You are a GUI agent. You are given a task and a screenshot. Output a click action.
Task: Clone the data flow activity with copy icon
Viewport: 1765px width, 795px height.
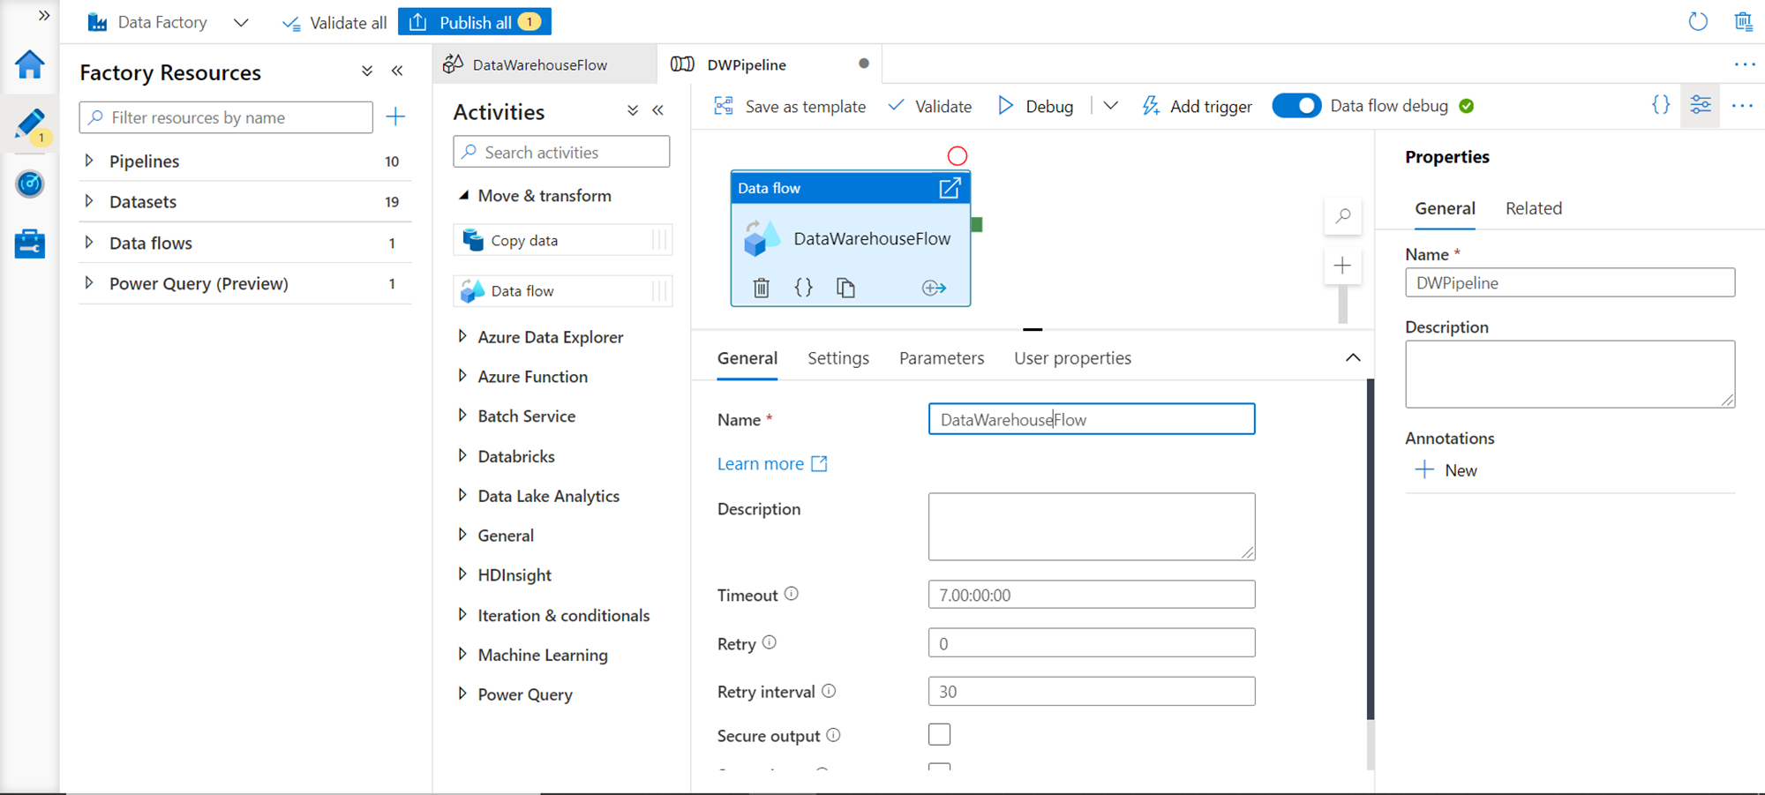(845, 288)
